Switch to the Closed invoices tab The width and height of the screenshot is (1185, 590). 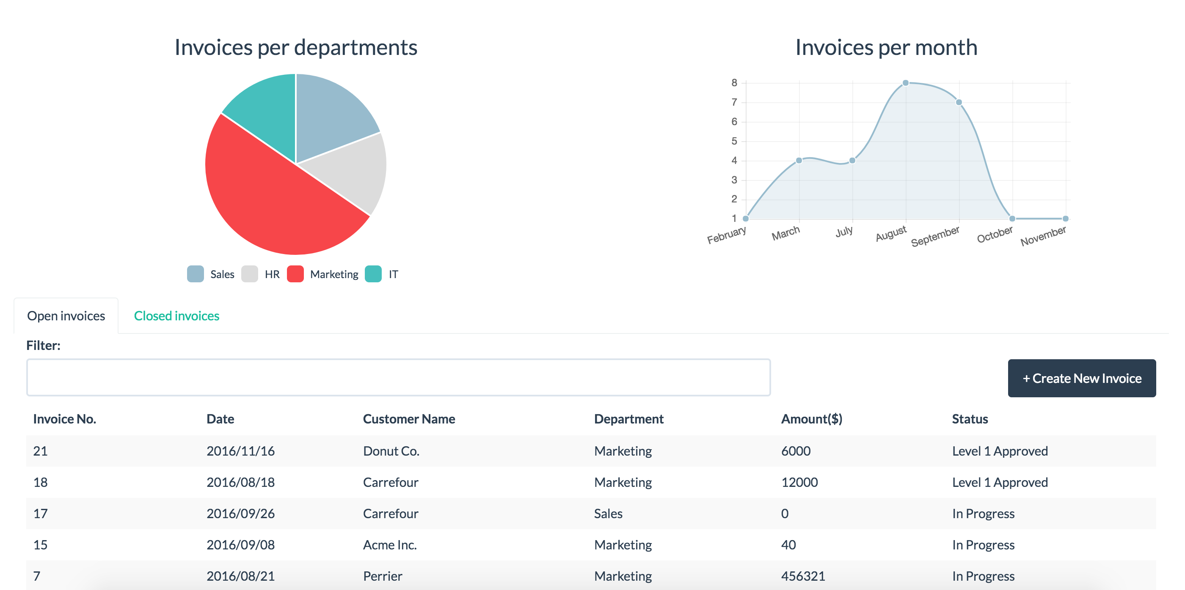pyautogui.click(x=176, y=316)
